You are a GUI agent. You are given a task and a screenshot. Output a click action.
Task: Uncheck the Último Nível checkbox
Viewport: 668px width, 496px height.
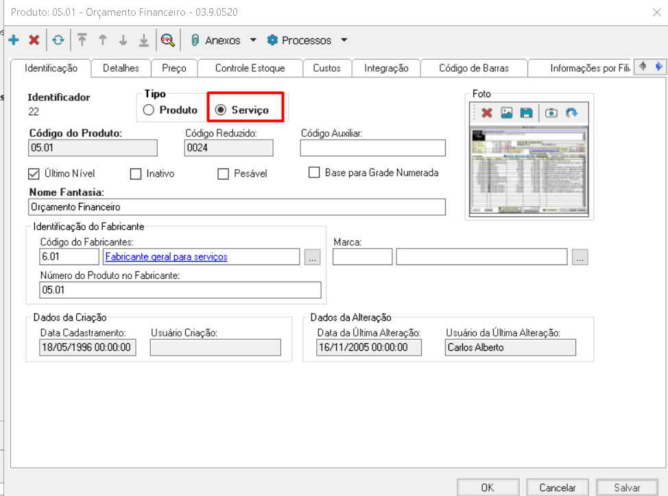[x=34, y=173]
